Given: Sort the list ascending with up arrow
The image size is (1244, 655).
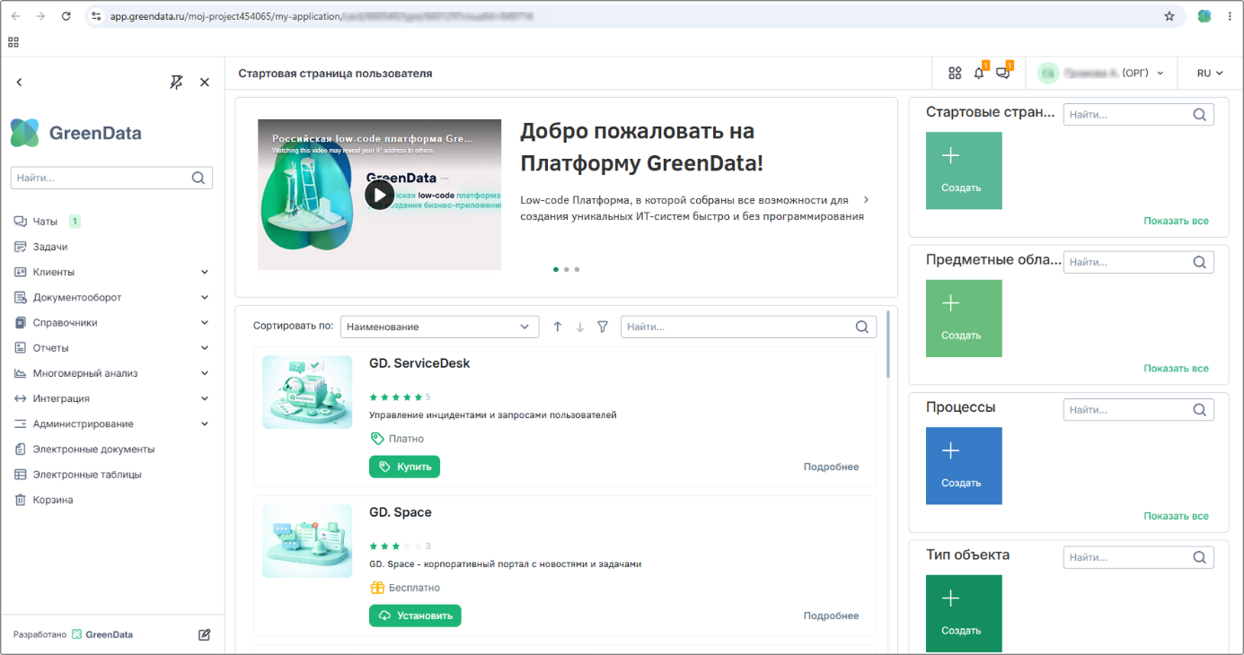Looking at the screenshot, I should click(558, 327).
